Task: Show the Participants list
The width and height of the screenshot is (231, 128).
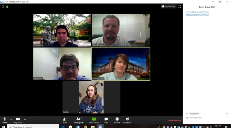Action: pyautogui.click(x=79, y=120)
